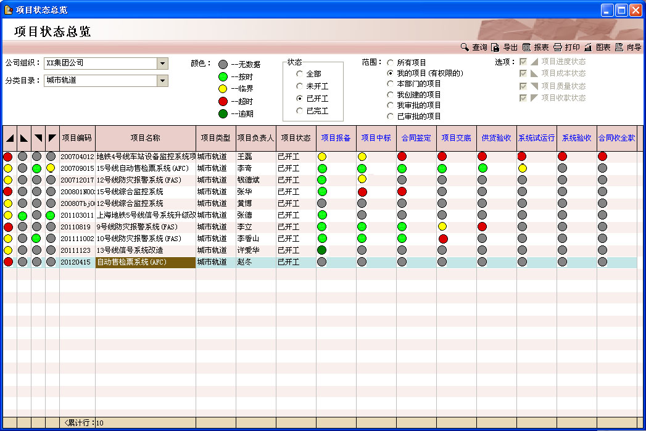Click the 报表 report icon
The width and height of the screenshot is (646, 431).
(526, 47)
